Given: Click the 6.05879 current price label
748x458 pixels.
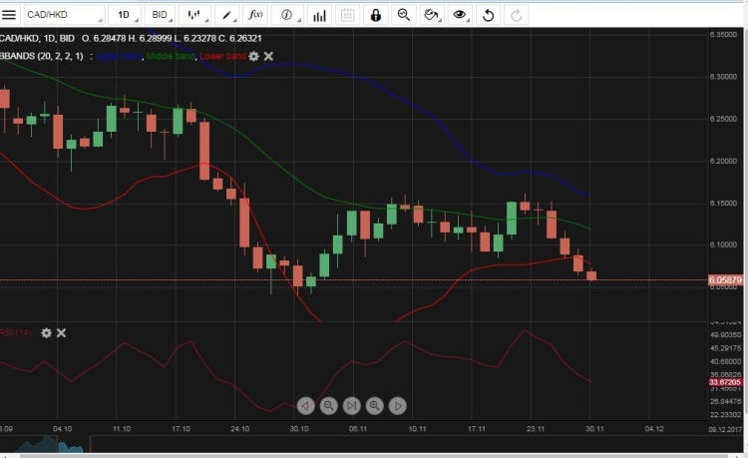Looking at the screenshot, I should coord(725,280).
